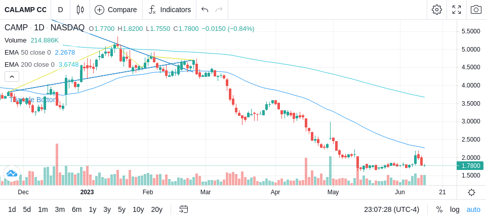
Task: Collapse the indicator legend with chevron
Action: point(12,76)
